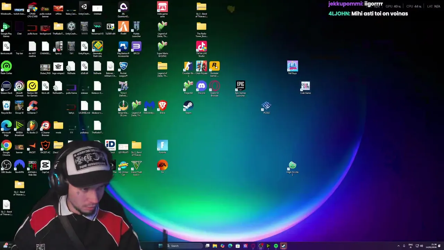This screenshot has width=444, height=250.
Task: Select the NordVPN icon
Action: pos(19,167)
